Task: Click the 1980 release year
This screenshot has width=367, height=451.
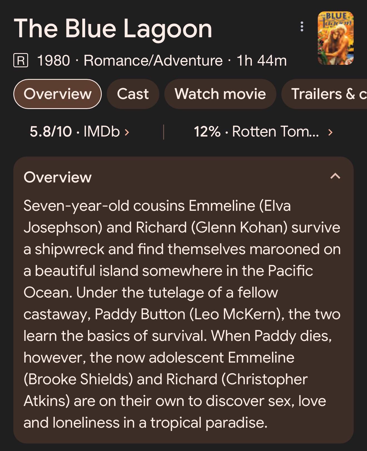Action: 53,61
